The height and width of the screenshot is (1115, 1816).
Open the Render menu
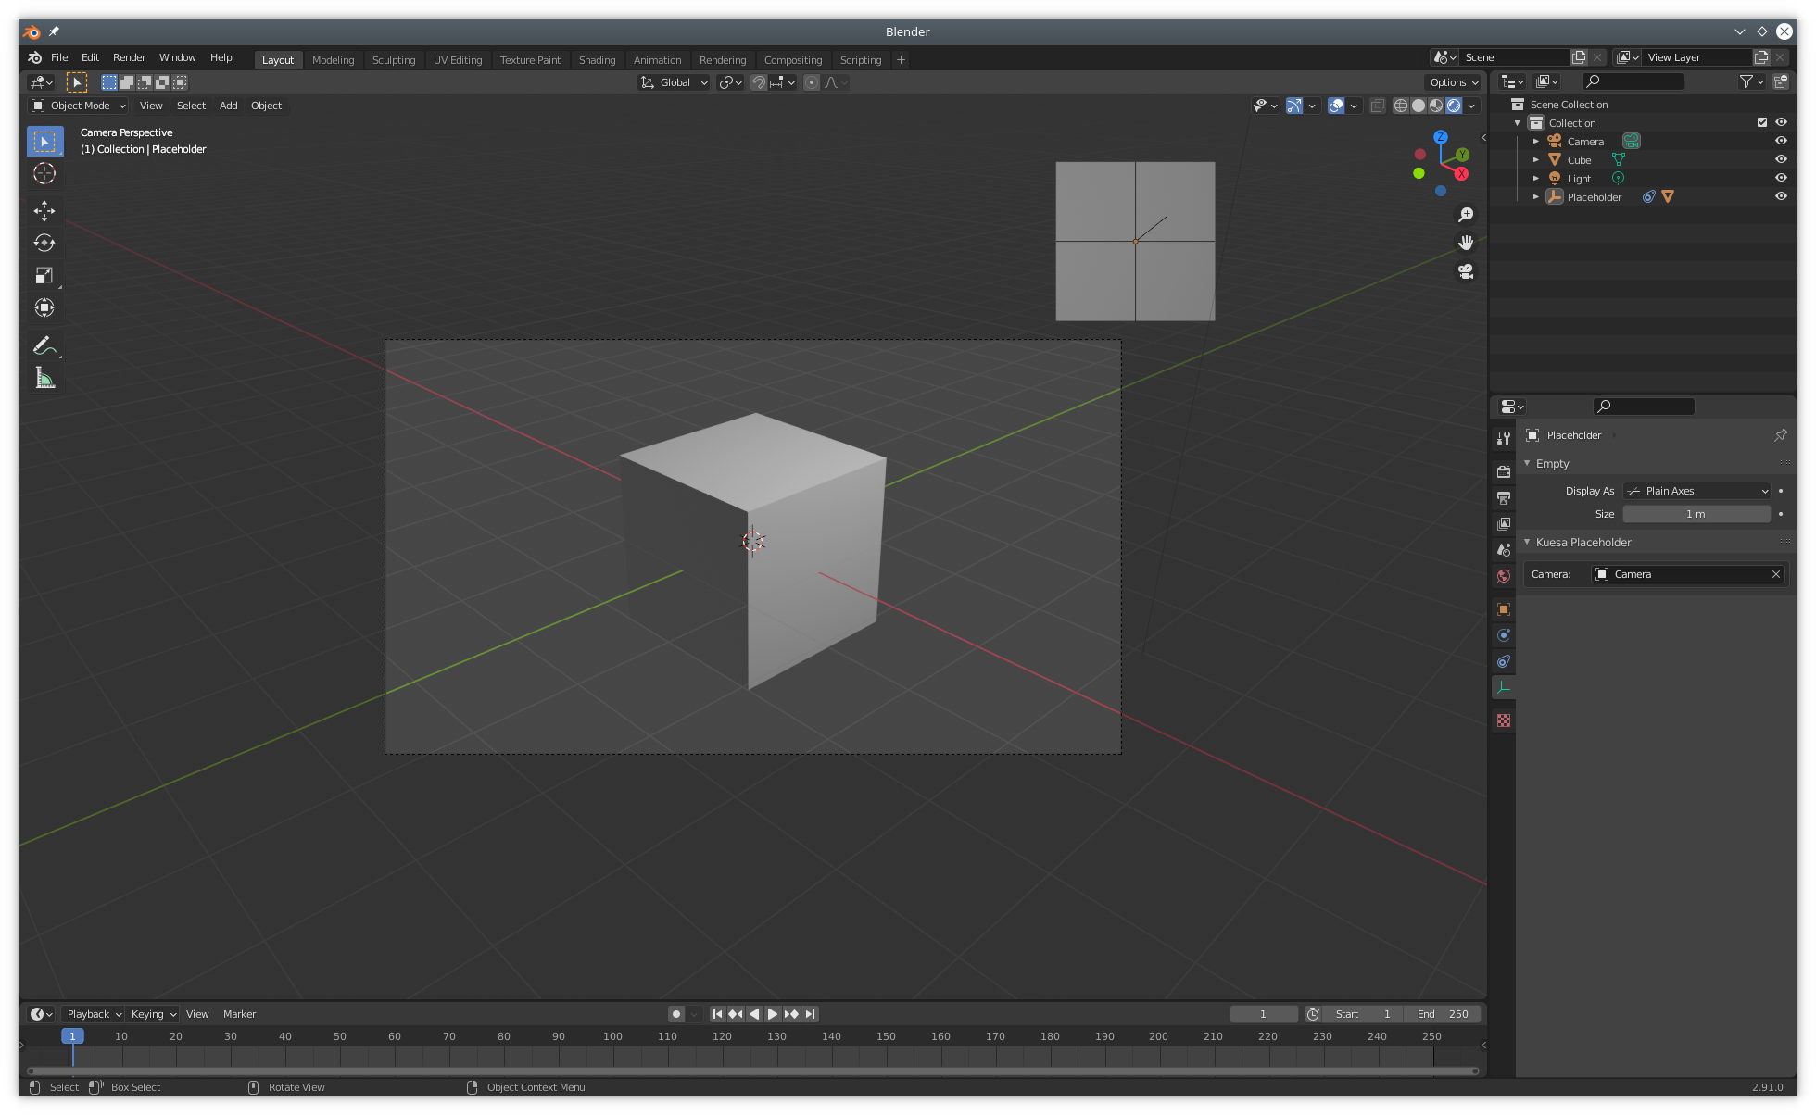coord(129,57)
